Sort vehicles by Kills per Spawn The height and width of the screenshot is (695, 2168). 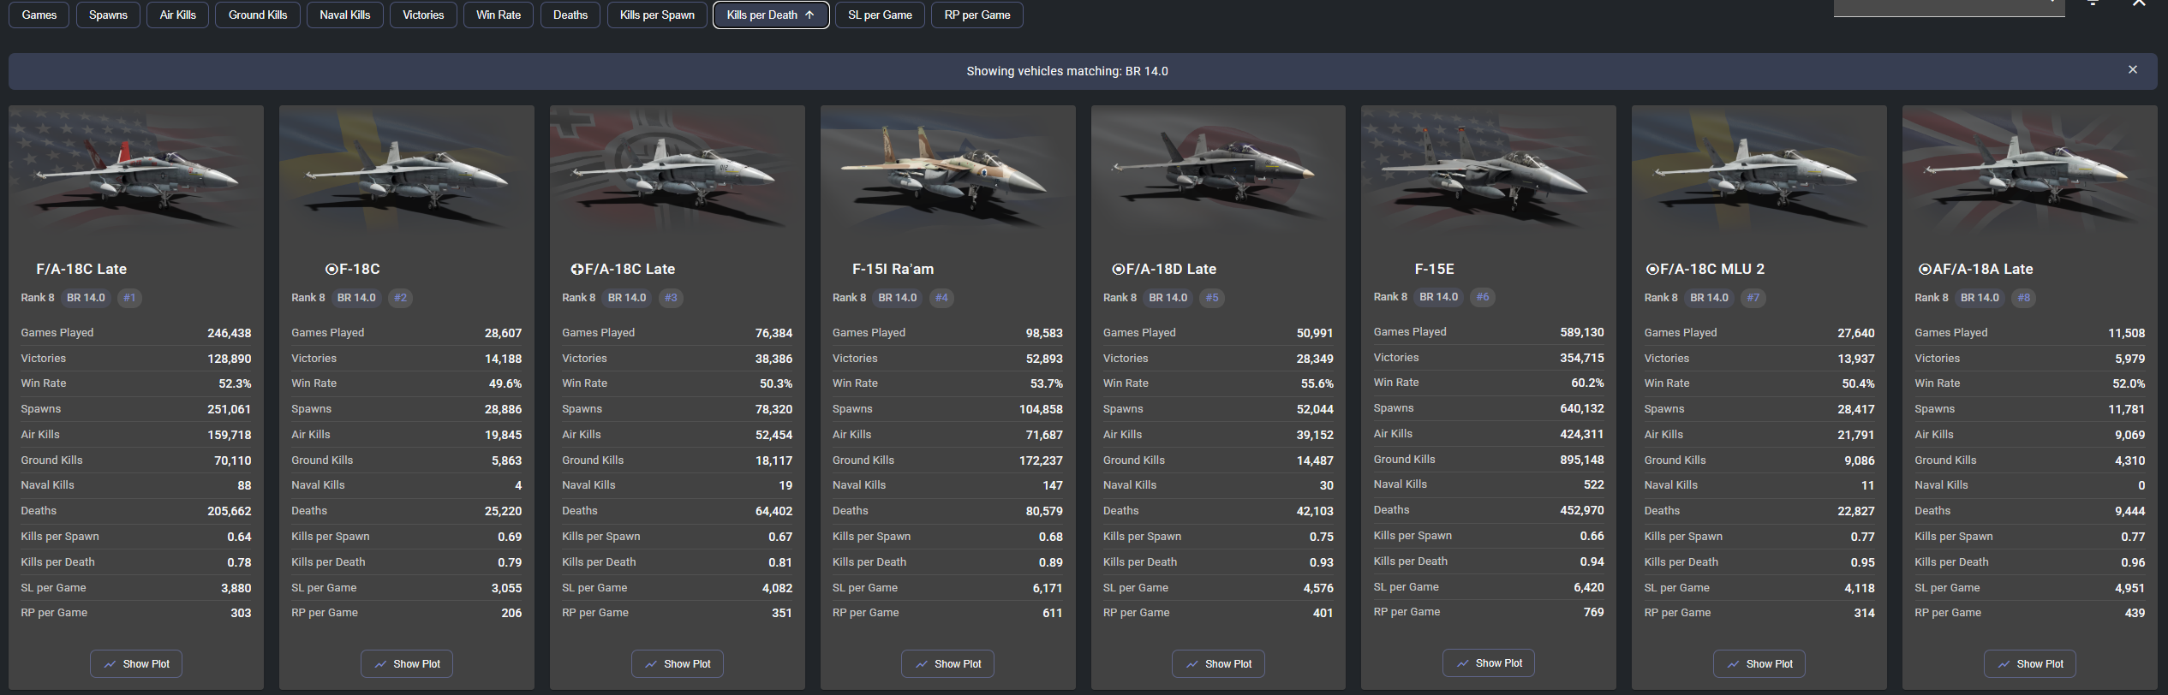(x=657, y=15)
